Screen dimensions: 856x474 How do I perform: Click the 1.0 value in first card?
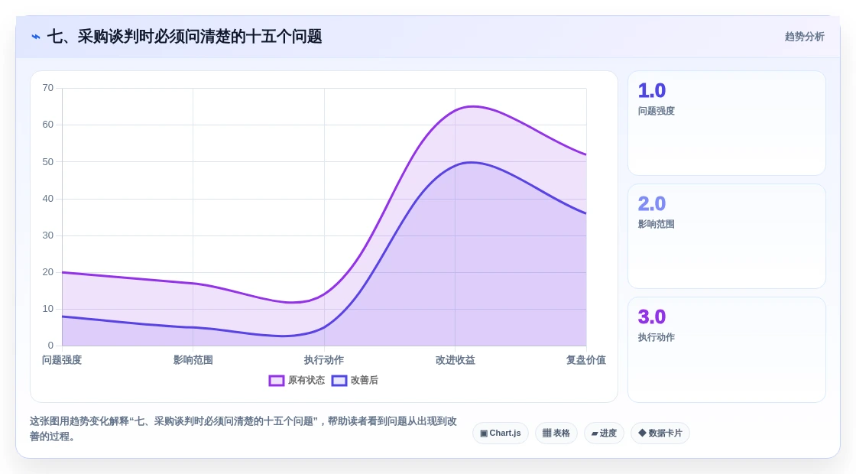[652, 91]
